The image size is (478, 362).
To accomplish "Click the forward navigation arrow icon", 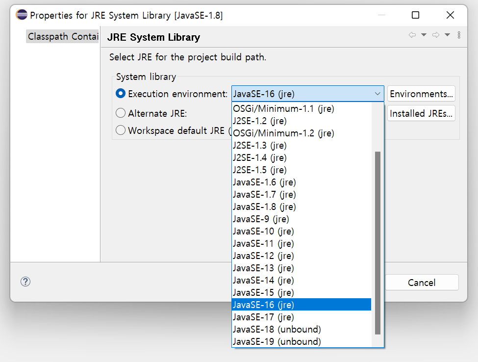I will (436, 35).
